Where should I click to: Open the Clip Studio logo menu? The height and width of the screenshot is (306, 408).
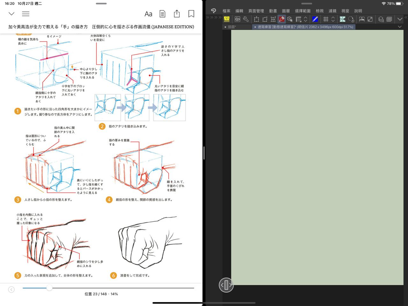pyautogui.click(x=214, y=11)
